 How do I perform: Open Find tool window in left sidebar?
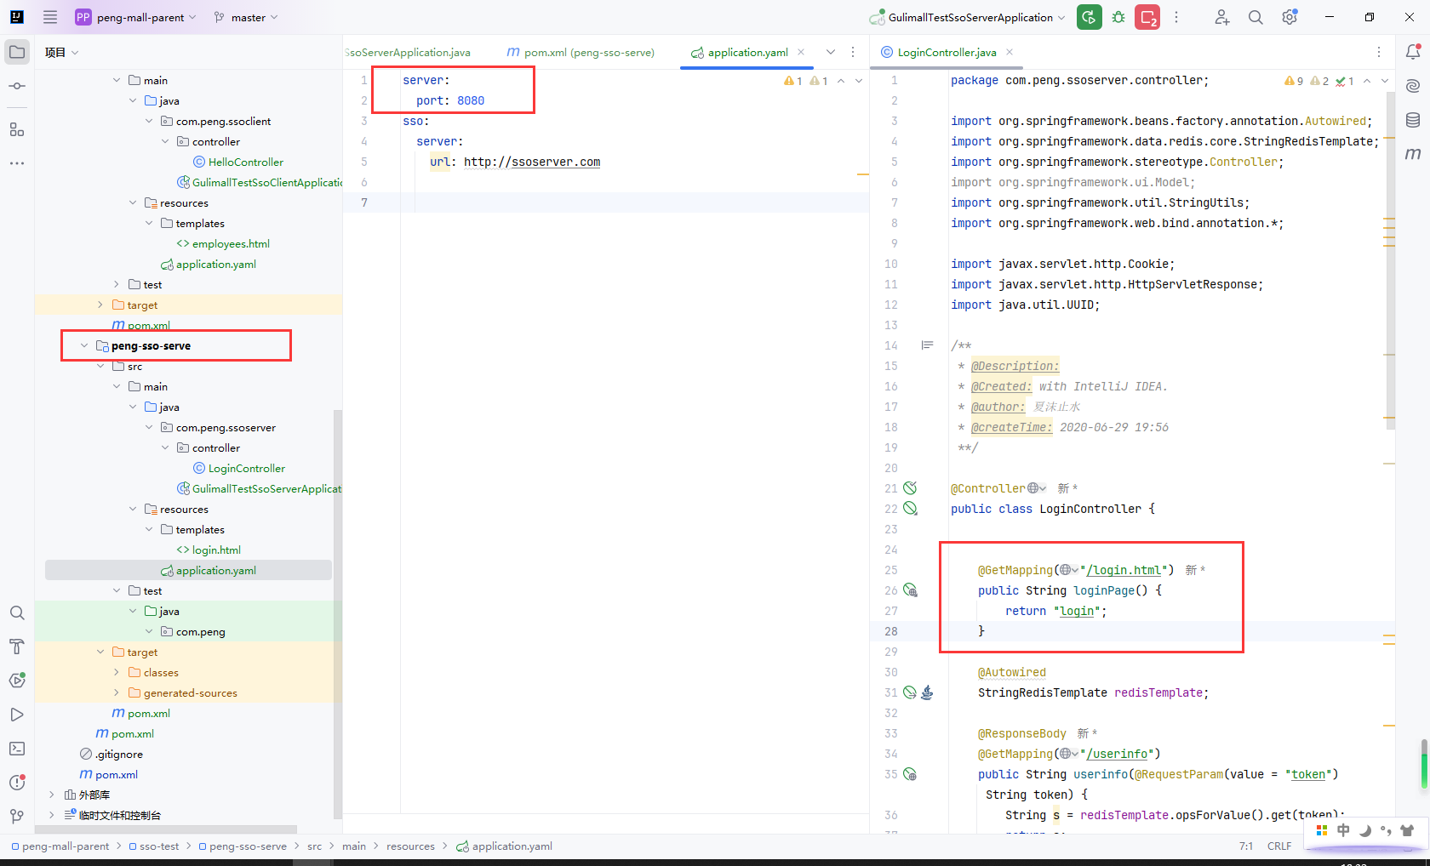[x=17, y=612]
